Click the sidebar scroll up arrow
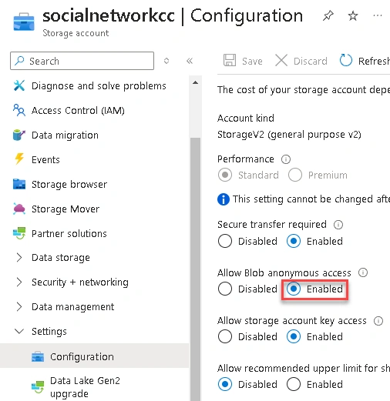 pyautogui.click(x=195, y=82)
